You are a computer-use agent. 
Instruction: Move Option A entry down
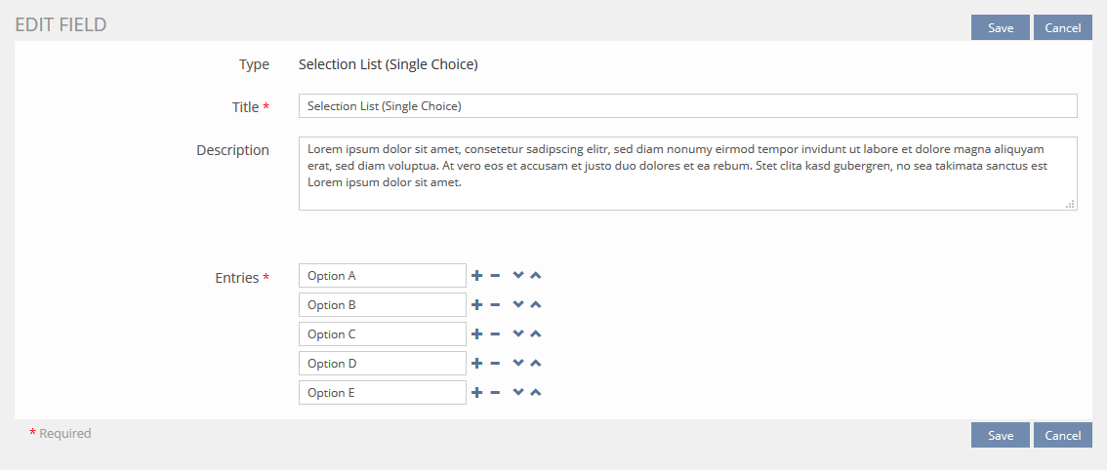[x=518, y=276]
